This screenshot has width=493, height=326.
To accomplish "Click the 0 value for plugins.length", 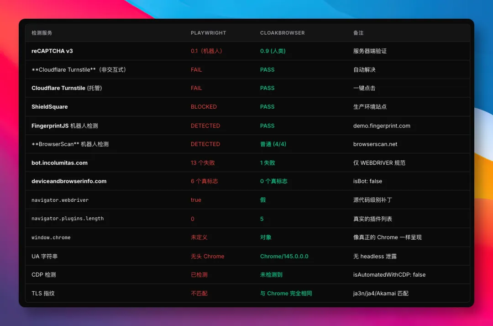I will click(193, 219).
